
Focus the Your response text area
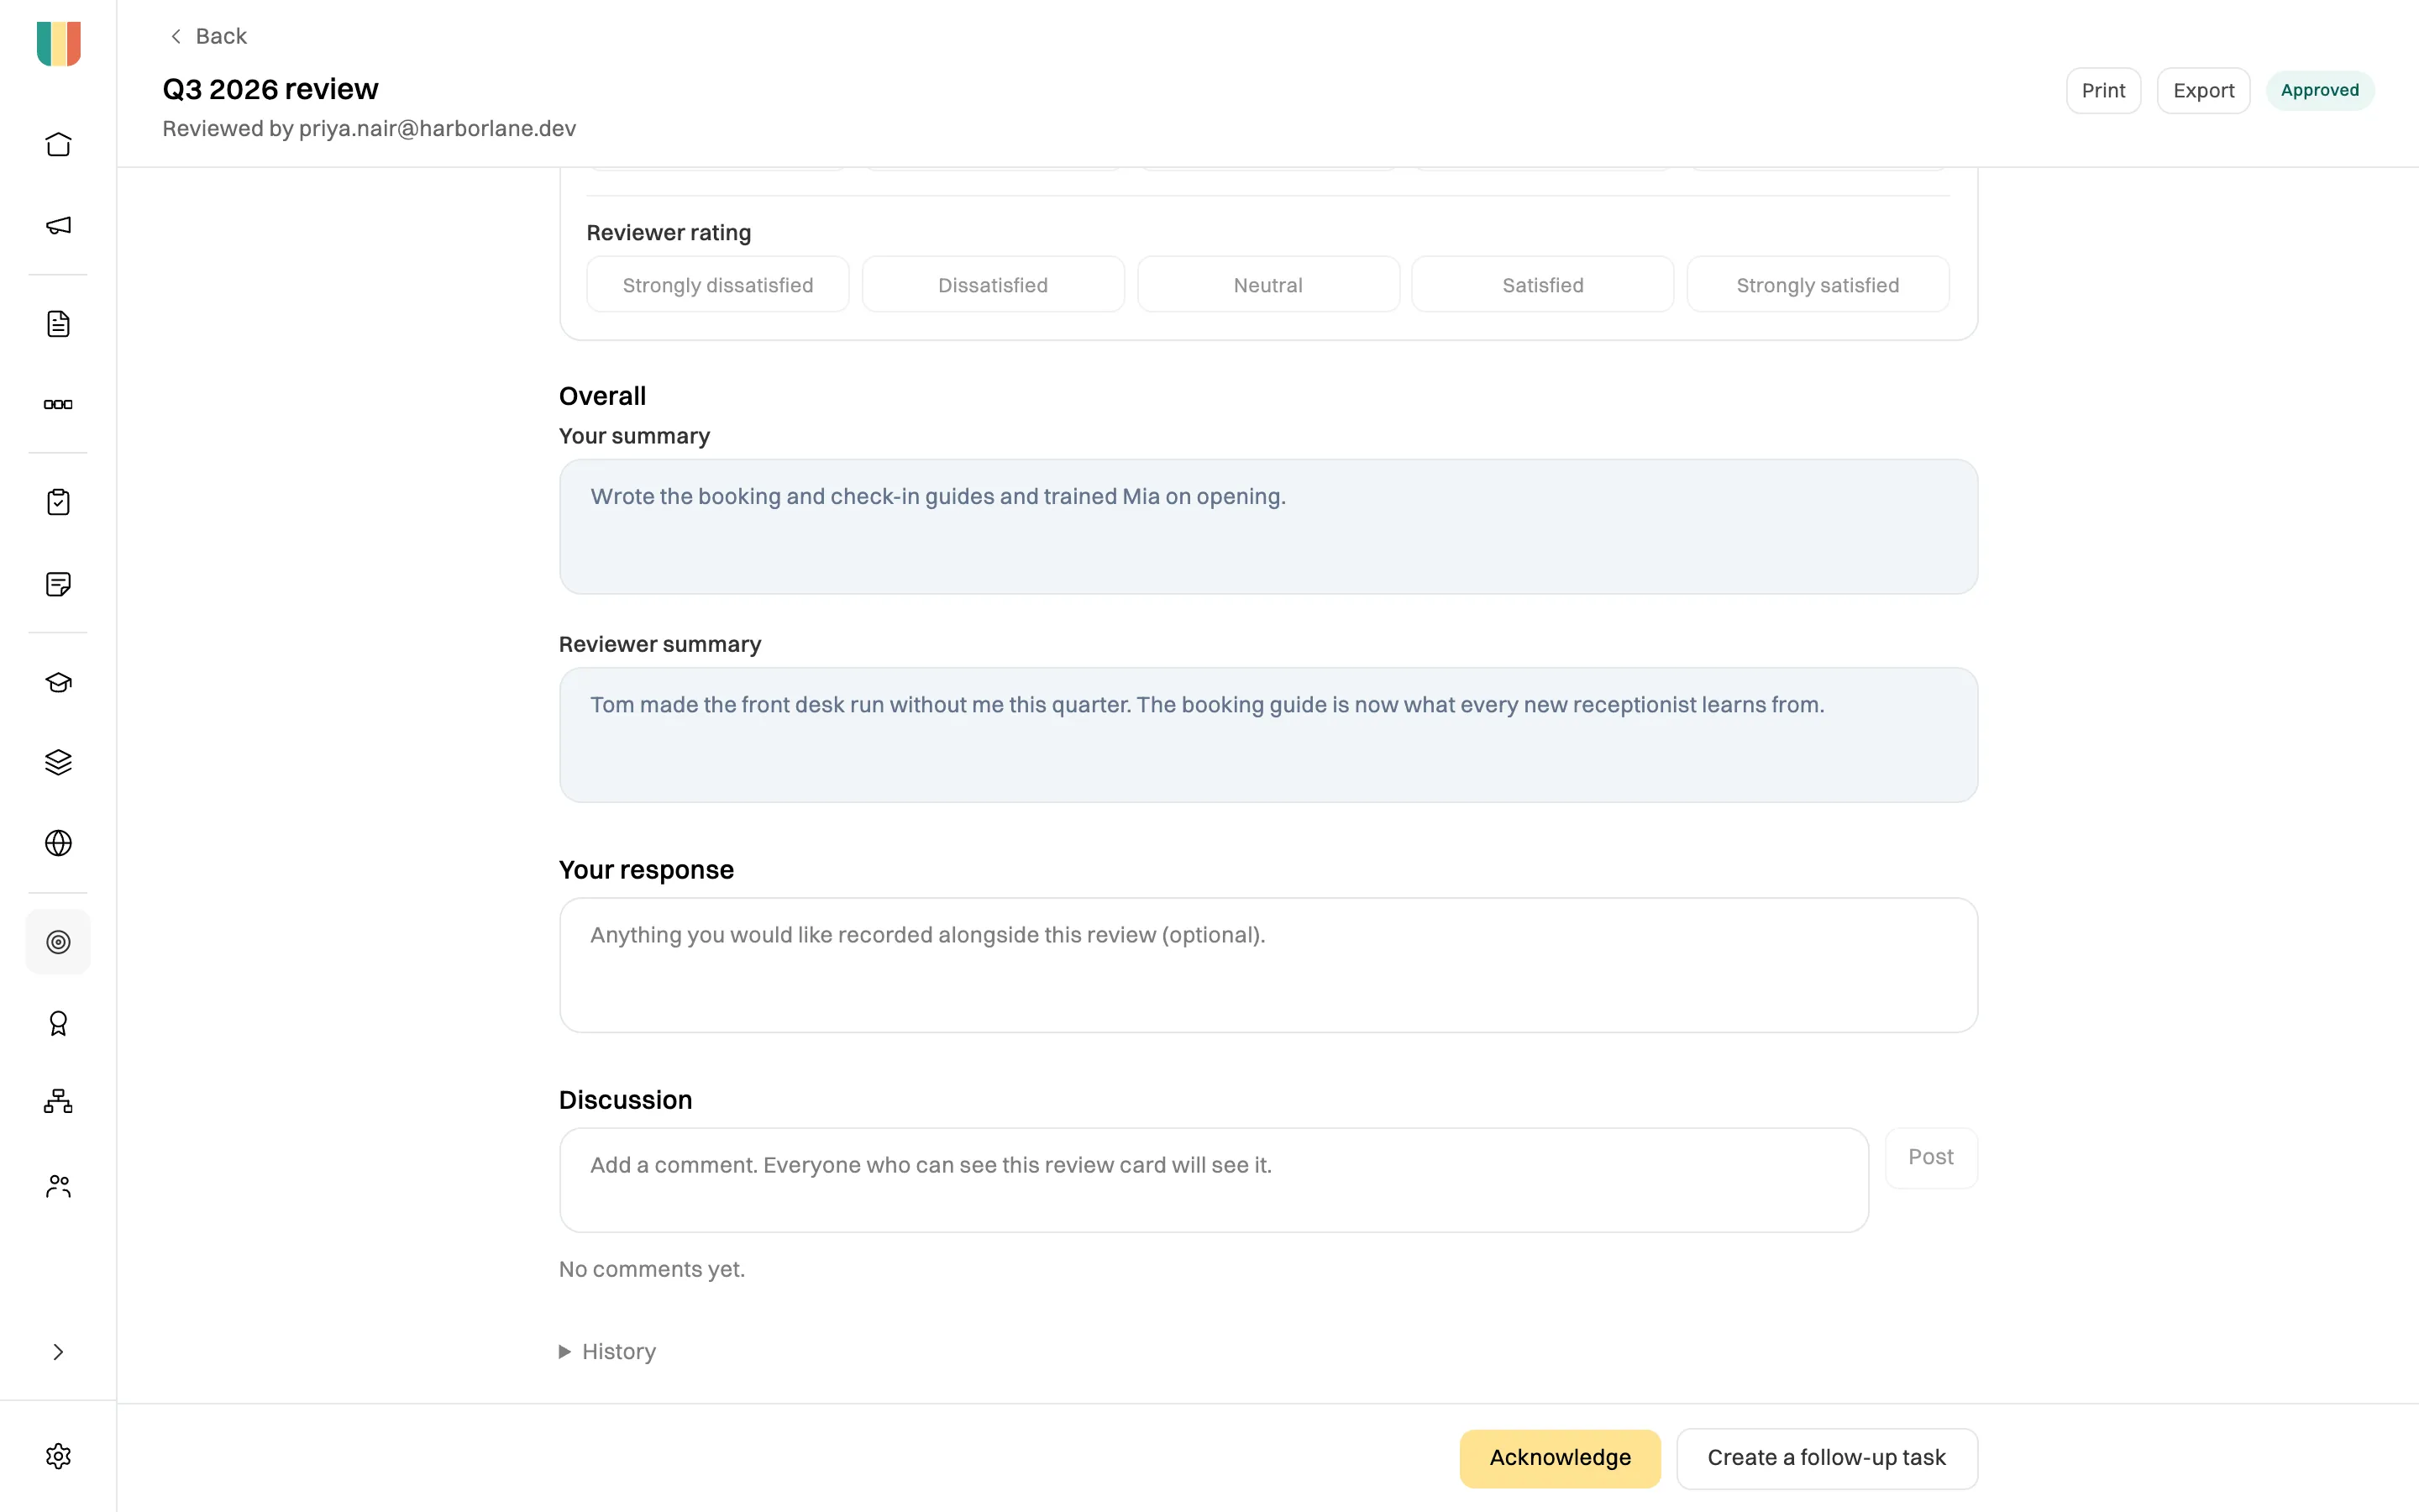click(x=1267, y=964)
